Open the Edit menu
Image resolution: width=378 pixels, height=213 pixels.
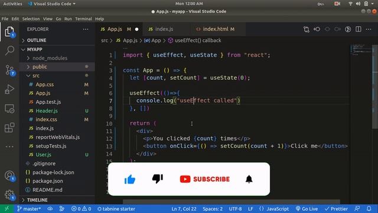click(x=15, y=19)
